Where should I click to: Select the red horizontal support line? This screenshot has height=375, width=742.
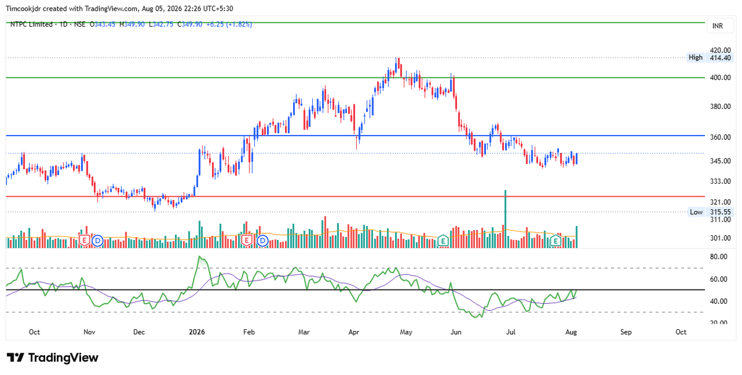tap(356, 196)
